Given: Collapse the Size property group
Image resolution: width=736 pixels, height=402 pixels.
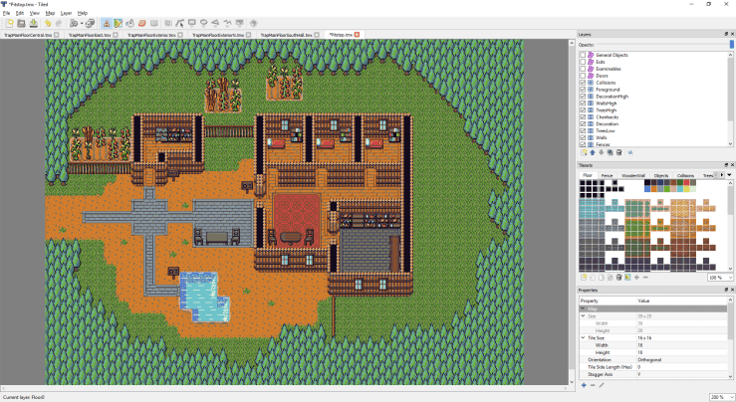Looking at the screenshot, I should click(x=583, y=315).
